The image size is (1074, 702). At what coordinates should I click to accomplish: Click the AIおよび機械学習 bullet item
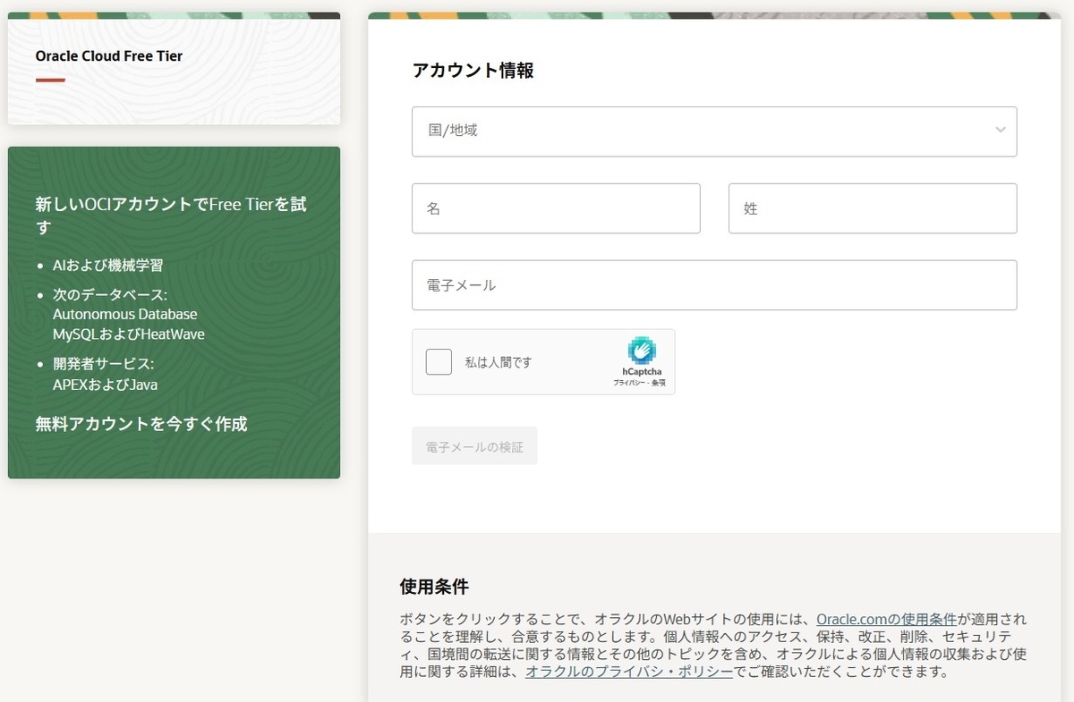pyautogui.click(x=108, y=266)
